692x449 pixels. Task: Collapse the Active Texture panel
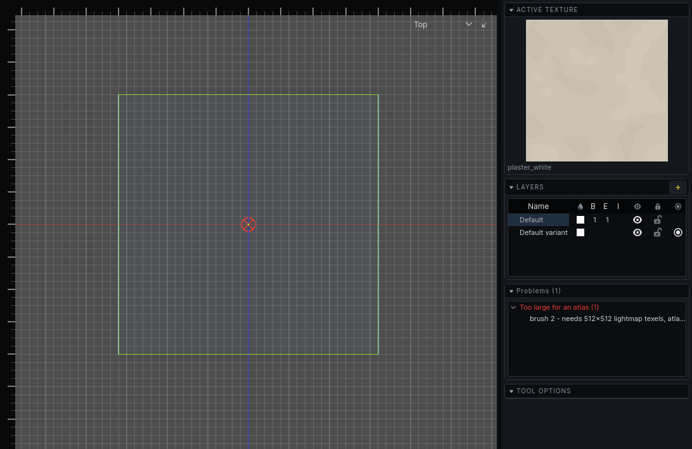[511, 9]
